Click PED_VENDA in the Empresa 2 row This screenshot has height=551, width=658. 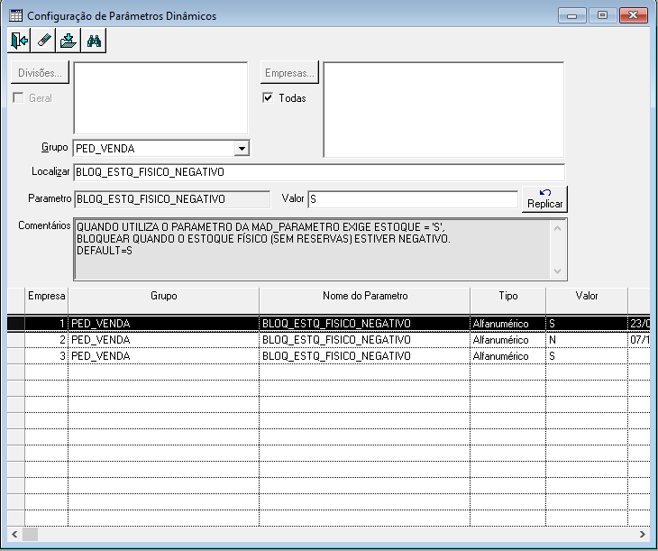point(101,340)
